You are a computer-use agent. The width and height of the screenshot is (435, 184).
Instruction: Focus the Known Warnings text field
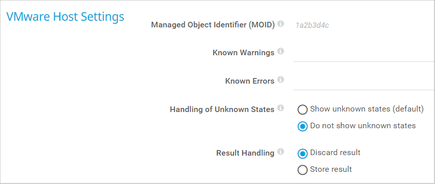(364, 54)
